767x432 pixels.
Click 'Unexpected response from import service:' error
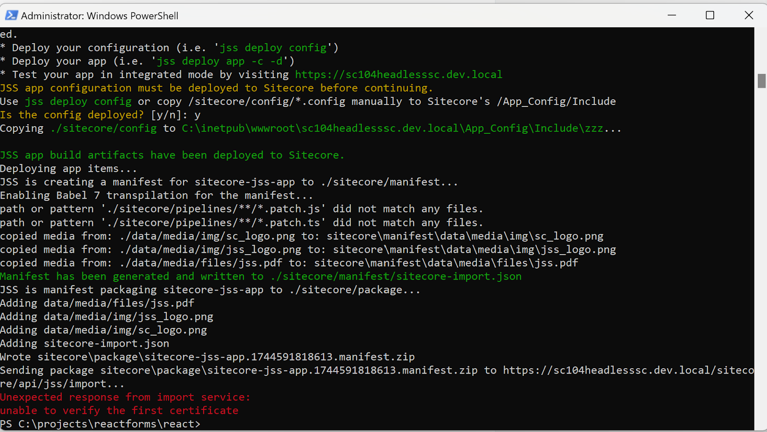tap(125, 397)
